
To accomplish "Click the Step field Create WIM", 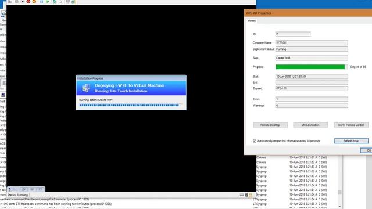I will pyautogui.click(x=312, y=58).
